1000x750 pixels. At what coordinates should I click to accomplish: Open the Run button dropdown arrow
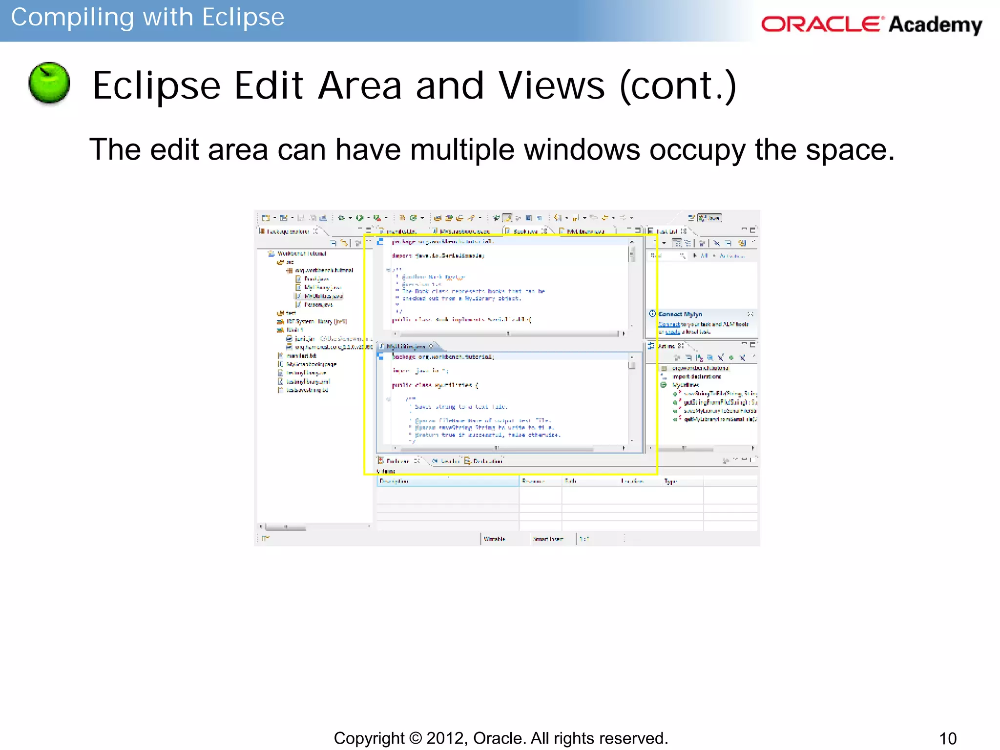(368, 218)
